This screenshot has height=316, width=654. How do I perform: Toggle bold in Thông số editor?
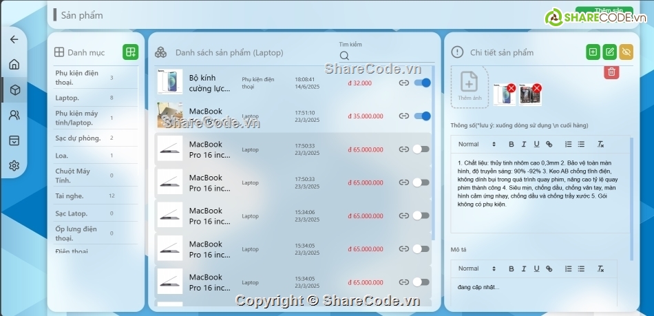click(x=511, y=145)
